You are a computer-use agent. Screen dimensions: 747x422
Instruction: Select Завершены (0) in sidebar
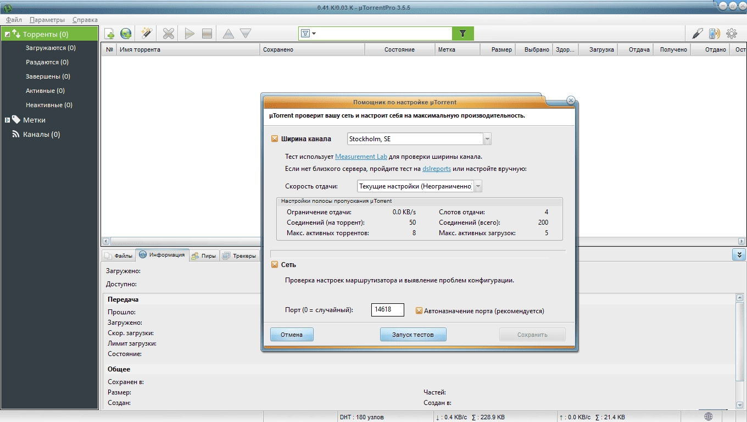(48, 76)
